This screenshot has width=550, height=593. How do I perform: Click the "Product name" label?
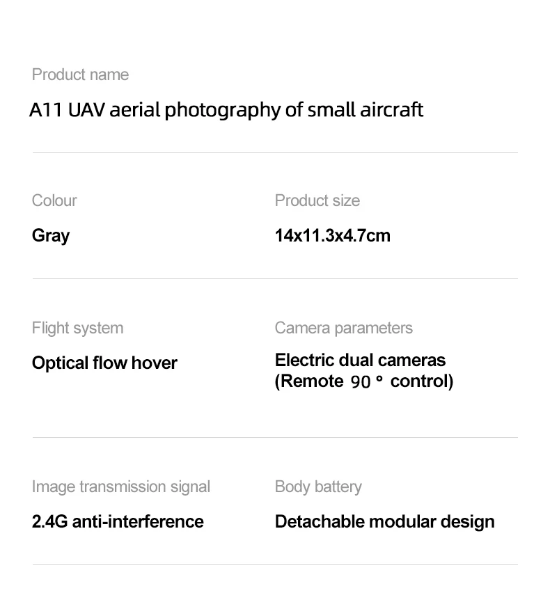click(x=80, y=74)
